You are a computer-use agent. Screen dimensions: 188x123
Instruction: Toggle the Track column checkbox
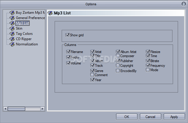(92, 66)
